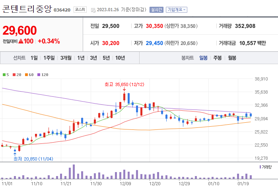Open the 10년 line chart
Screen dimensions: 278x190
[x=120, y=58]
